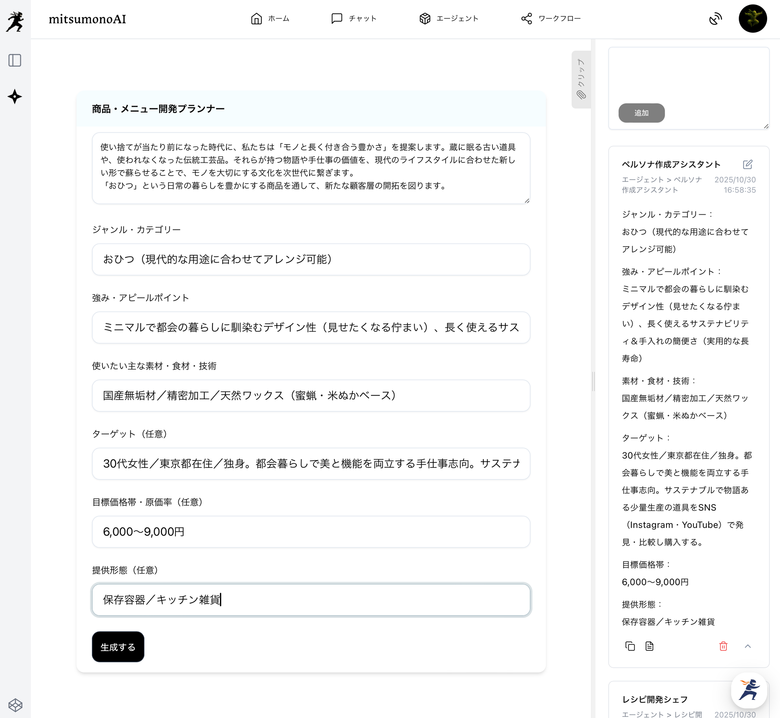Image resolution: width=780 pixels, height=718 pixels.
Task: Click the ジャンル・カテゴリー input field
Action: tap(311, 259)
